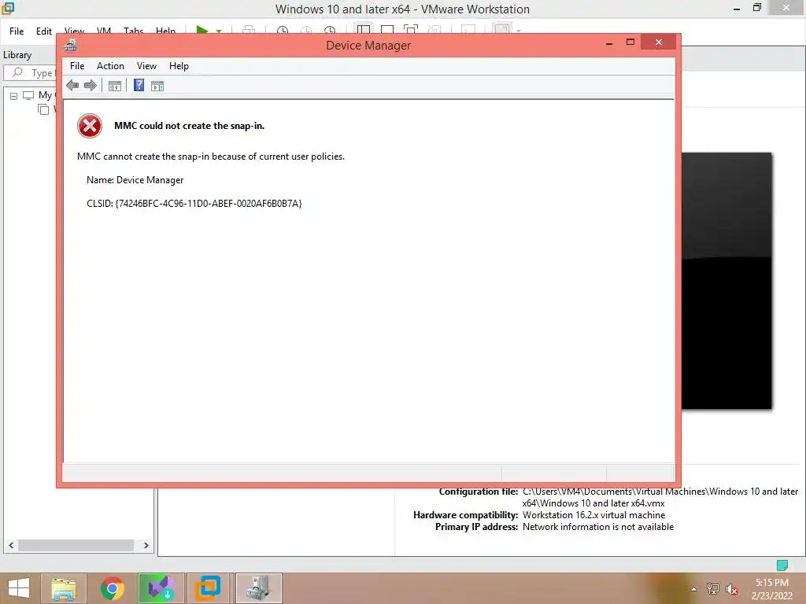806x604 pixels.
Task: Click the library scrollbar right arrow
Action: (146, 546)
